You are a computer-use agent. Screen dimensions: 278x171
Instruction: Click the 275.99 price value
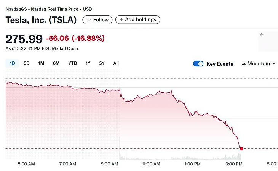tap(24, 39)
